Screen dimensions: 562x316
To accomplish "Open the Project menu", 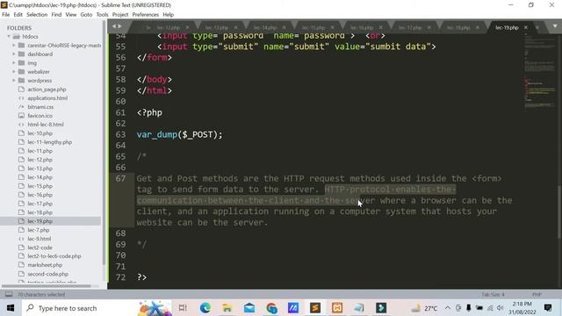I will [x=120, y=15].
